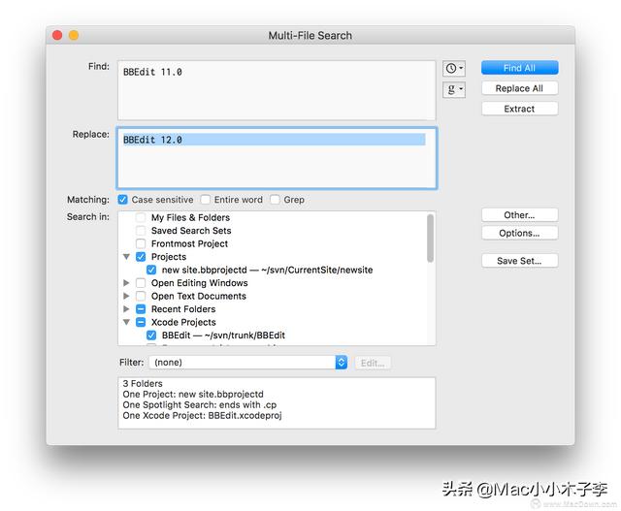Open Options… for search settings
The image size is (621, 511).
tap(519, 233)
